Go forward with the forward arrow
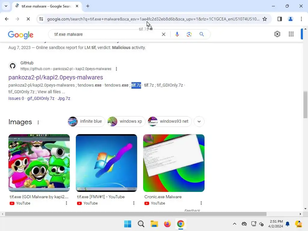The image size is (308, 231). tap(17, 19)
